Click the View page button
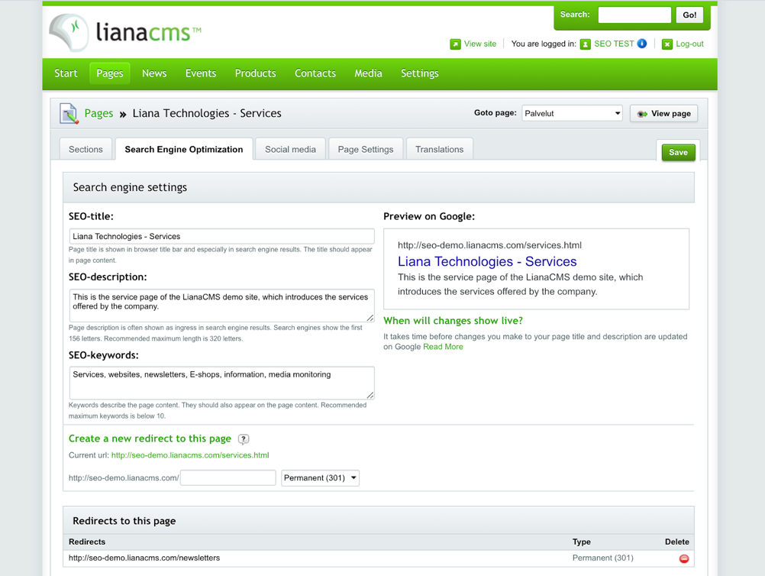The height and width of the screenshot is (576, 765). coord(663,114)
